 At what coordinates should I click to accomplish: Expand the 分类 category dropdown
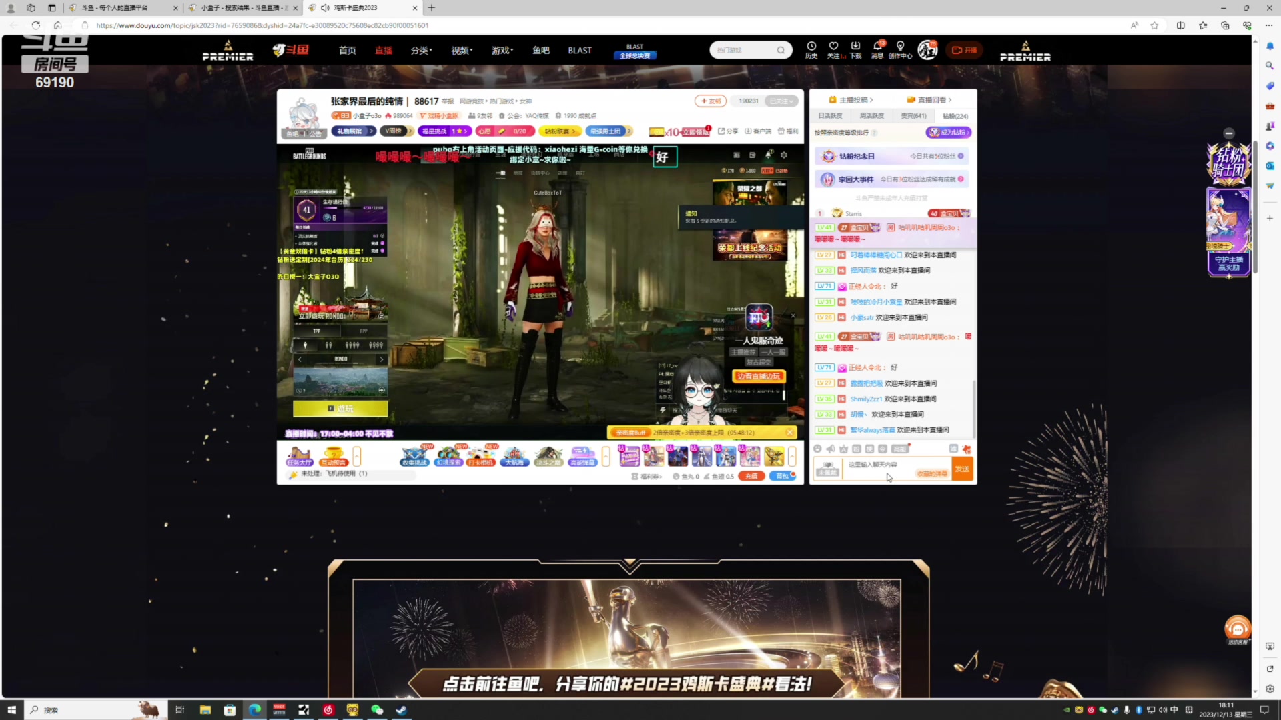click(421, 51)
